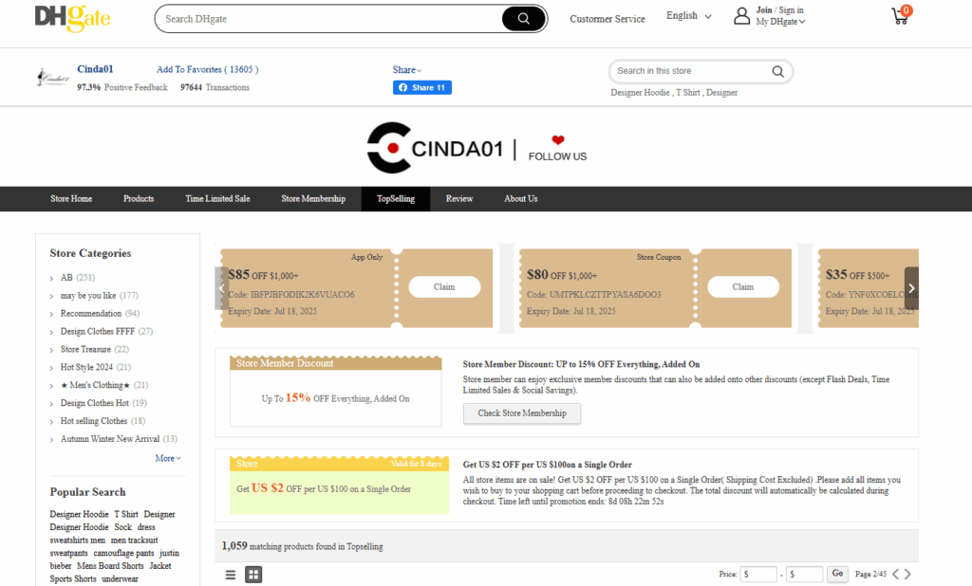Slide coupons left with carousel arrow
The image size is (972, 586).
pyautogui.click(x=221, y=288)
